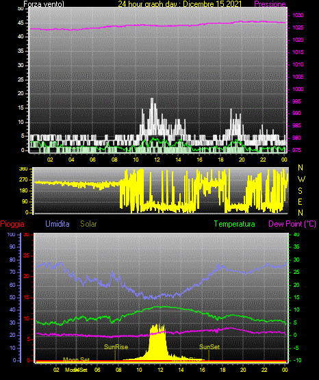Click the 'E' compass direction label
Viewport: 319px width, 380px height.
click(300, 201)
